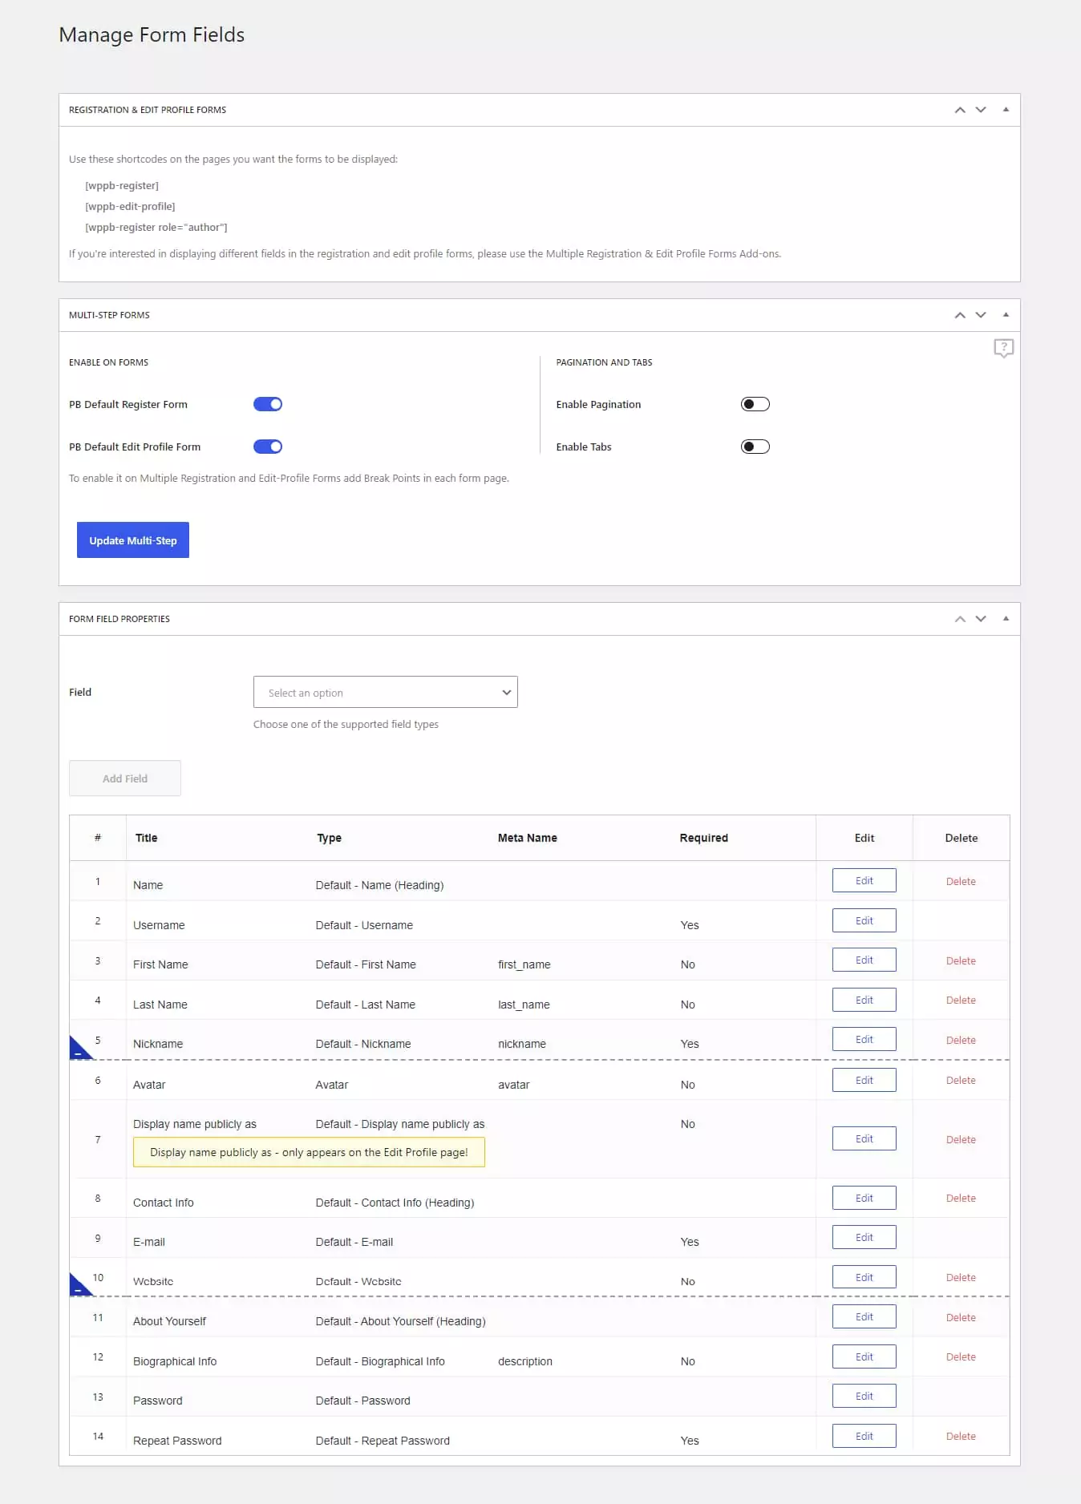Edit the E-mail field
This screenshot has width=1081, height=1504.
tap(864, 1237)
